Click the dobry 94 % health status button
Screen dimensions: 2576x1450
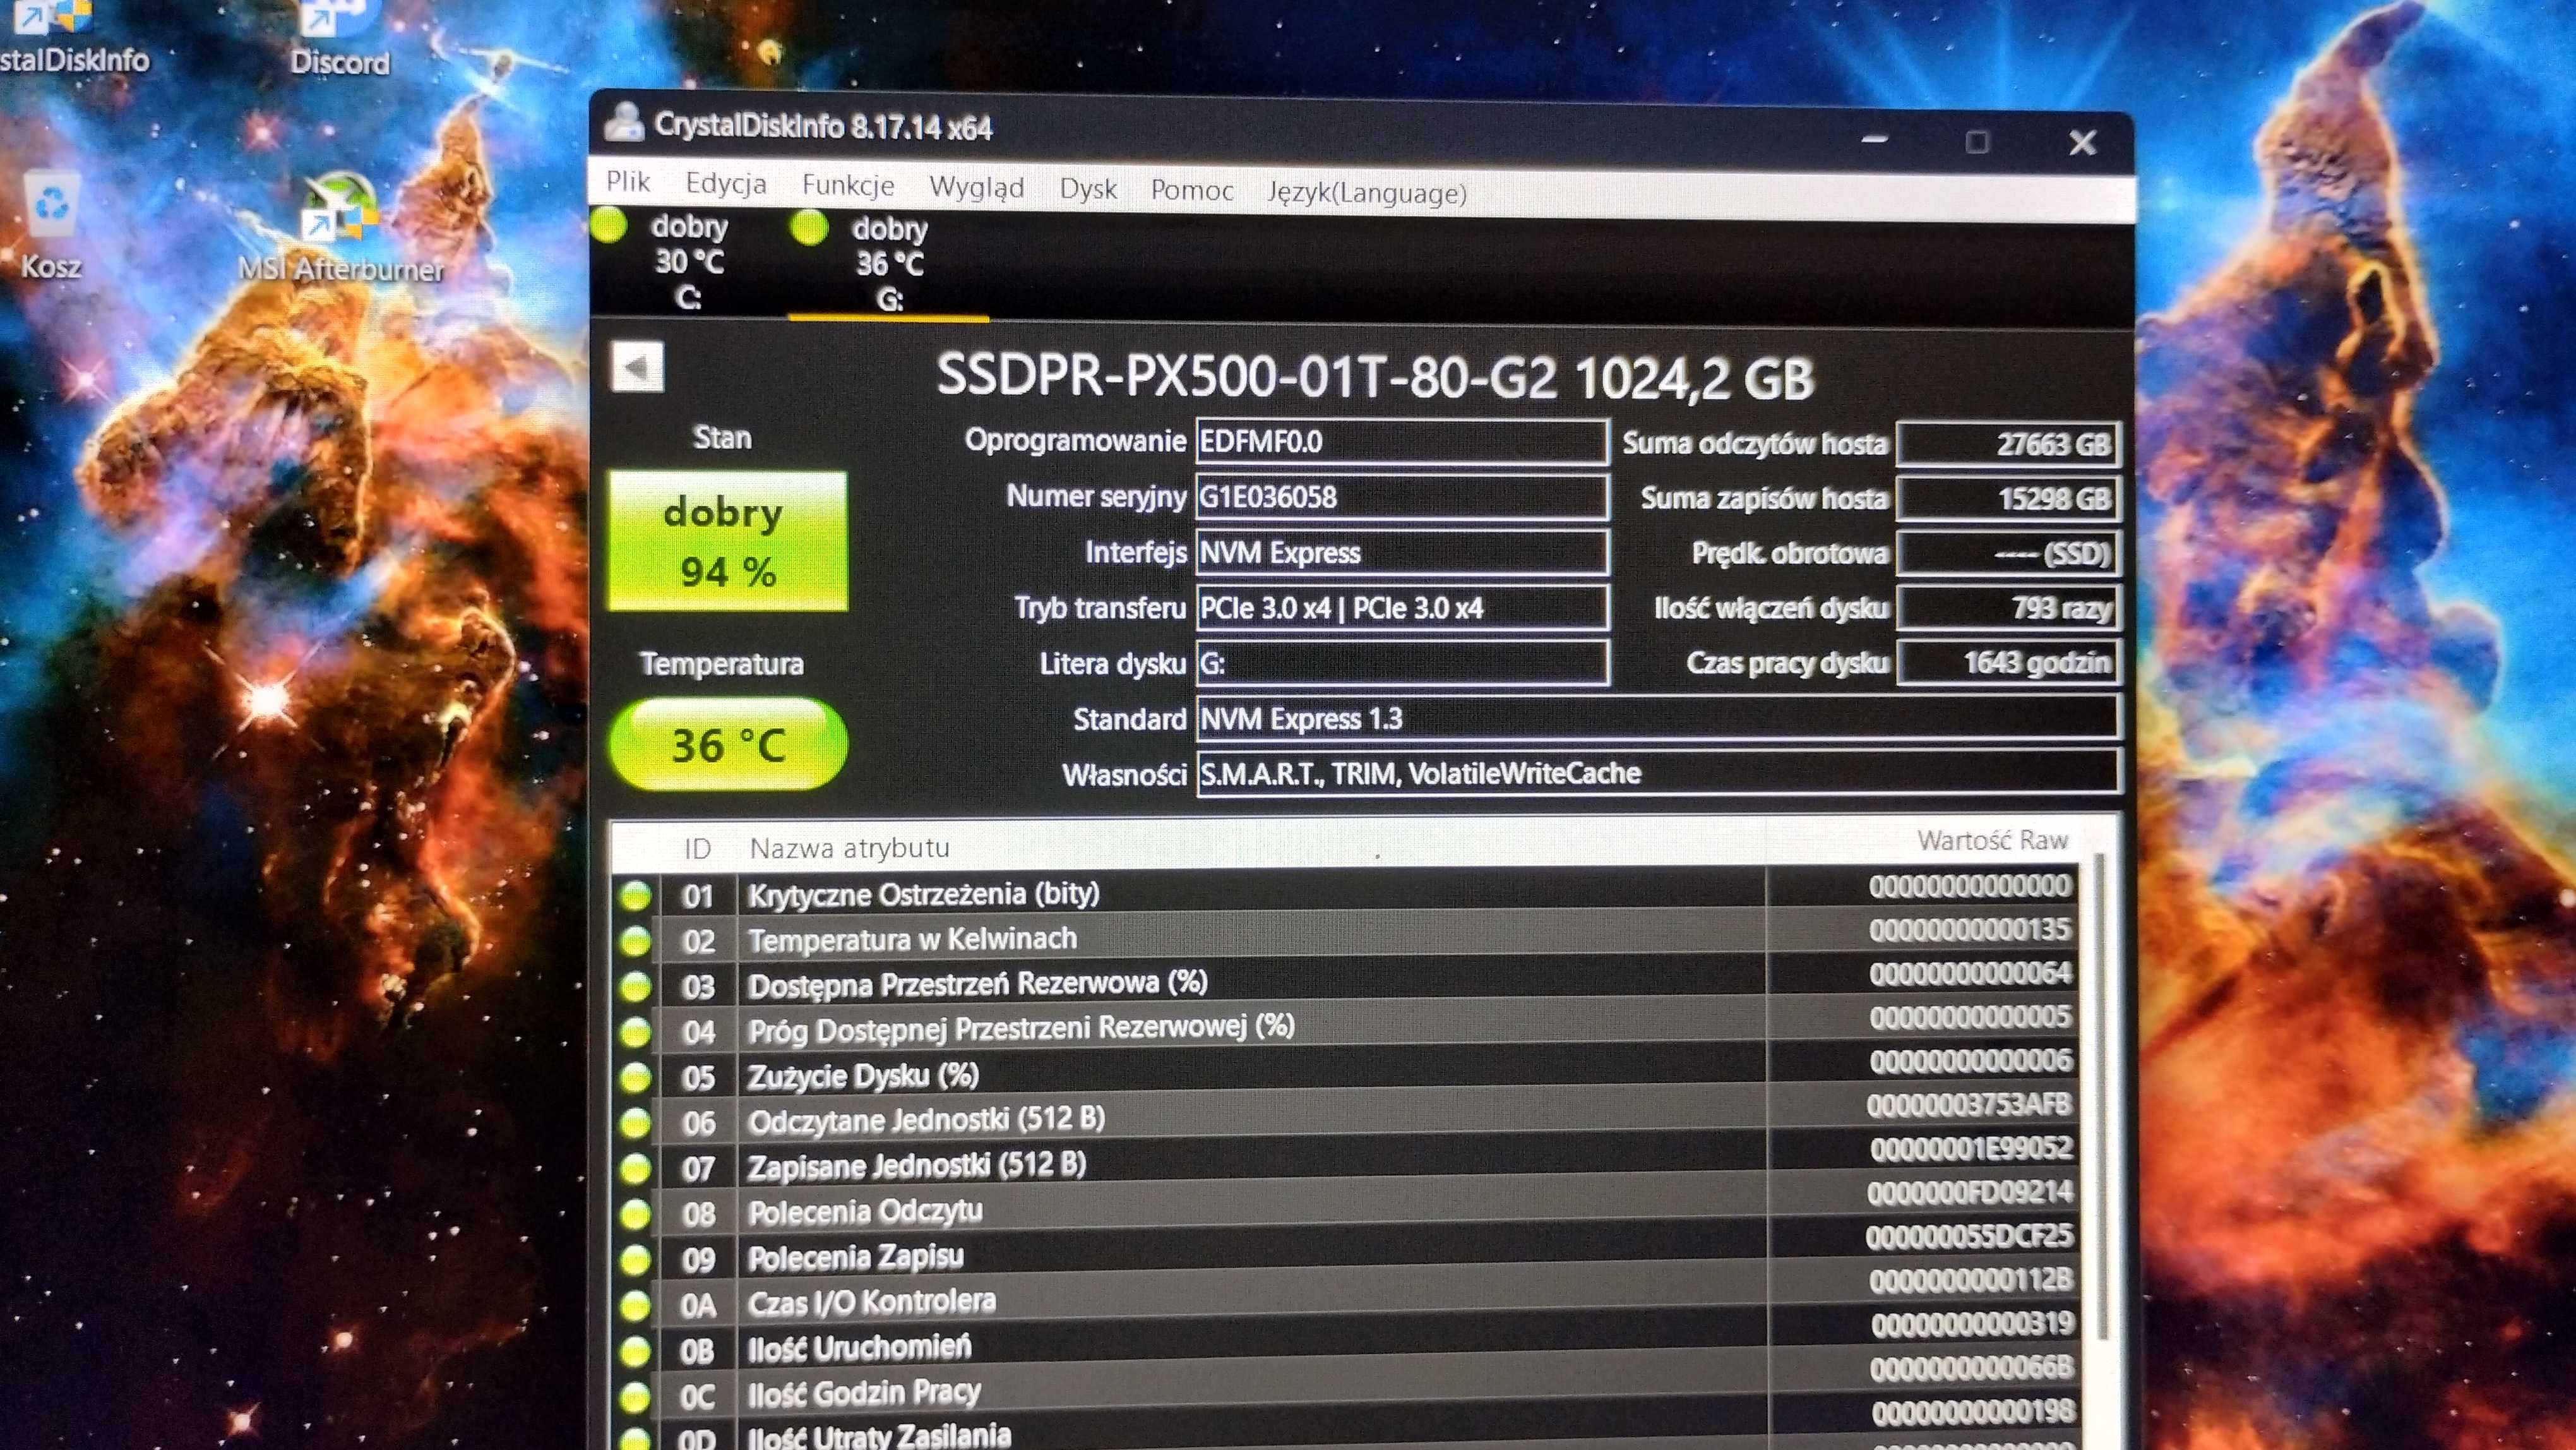click(727, 541)
